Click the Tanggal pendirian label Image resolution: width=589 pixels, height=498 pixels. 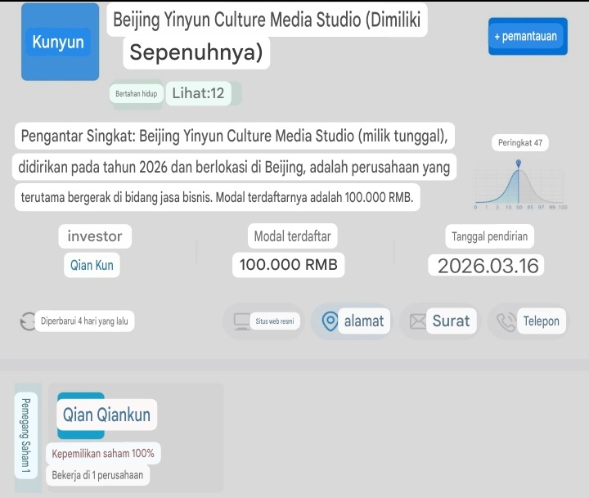click(489, 236)
